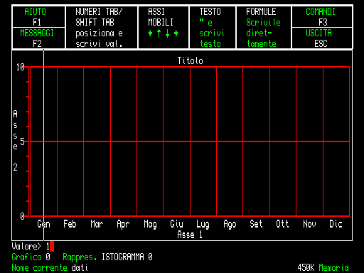Click Feb month label

[70, 224]
